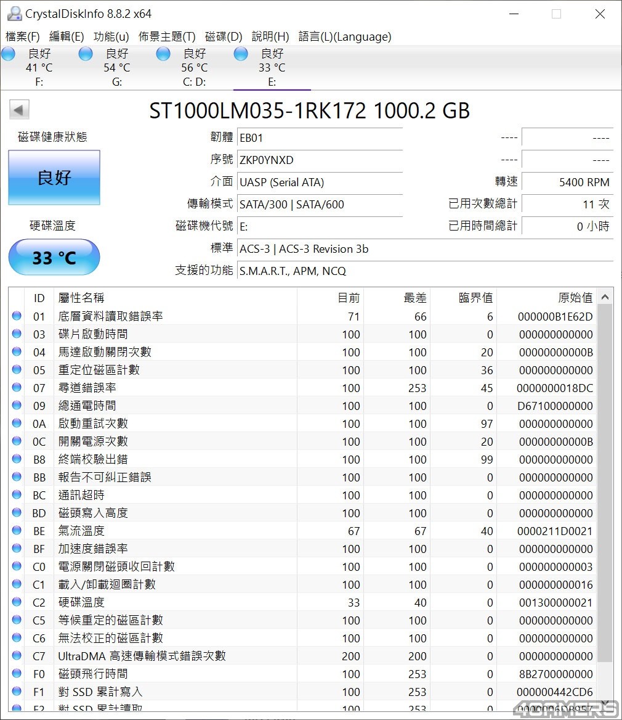622x720 pixels.
Task: Click the 良好 health status button
Action: click(54, 178)
